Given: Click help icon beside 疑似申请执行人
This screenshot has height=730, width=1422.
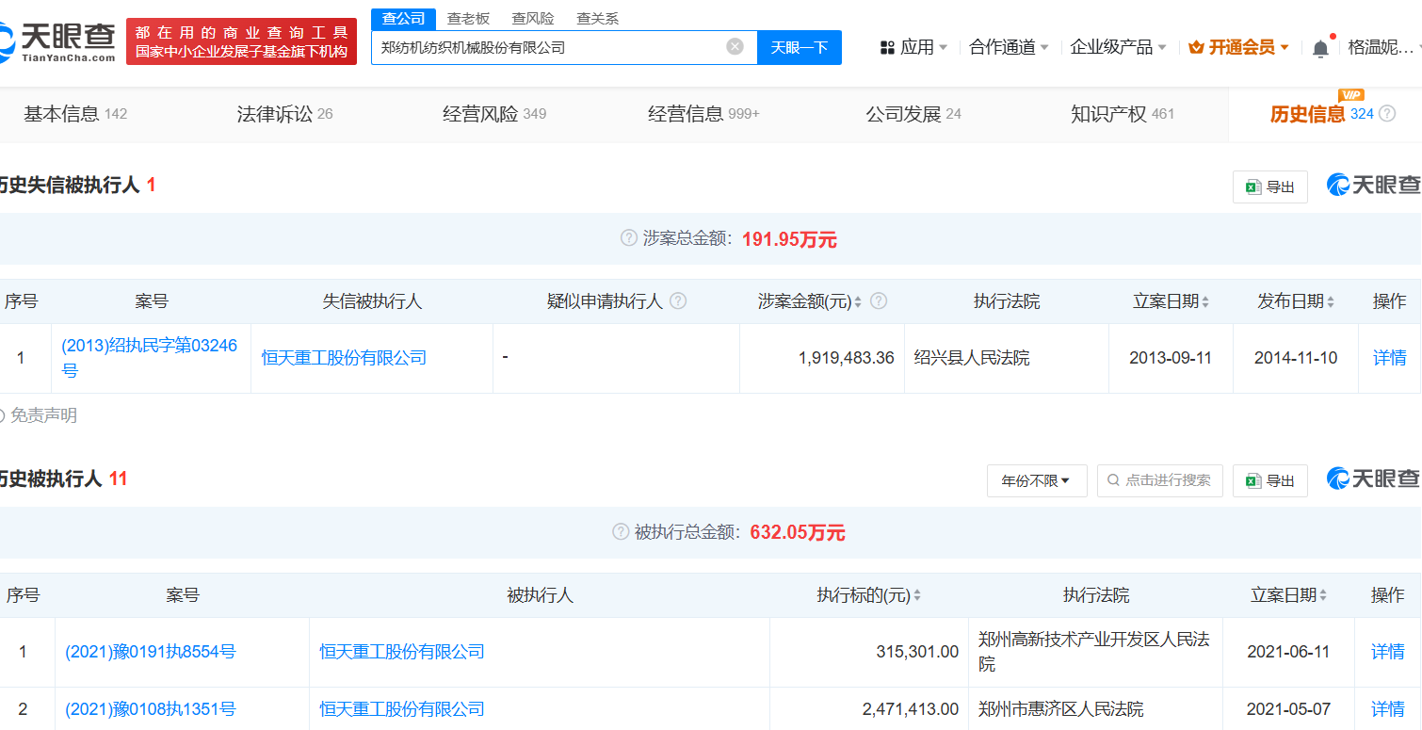Looking at the screenshot, I should point(677,301).
